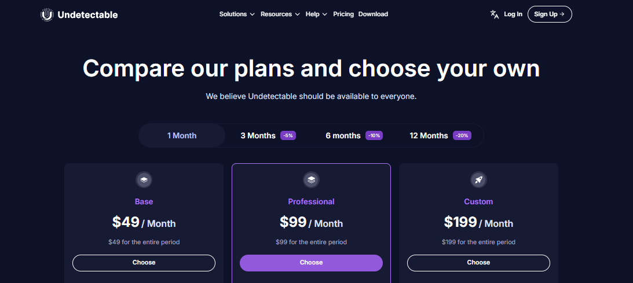Click the Sign Up button
633x283 pixels.
click(x=550, y=14)
